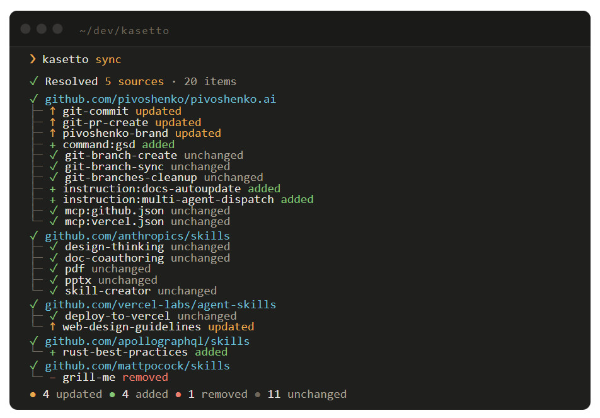Click the red close window dot
Image resolution: width=600 pixels, height=418 pixels.
26,29
